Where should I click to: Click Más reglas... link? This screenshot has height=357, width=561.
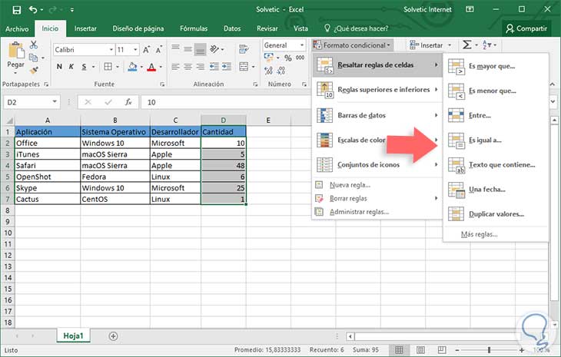point(479,234)
